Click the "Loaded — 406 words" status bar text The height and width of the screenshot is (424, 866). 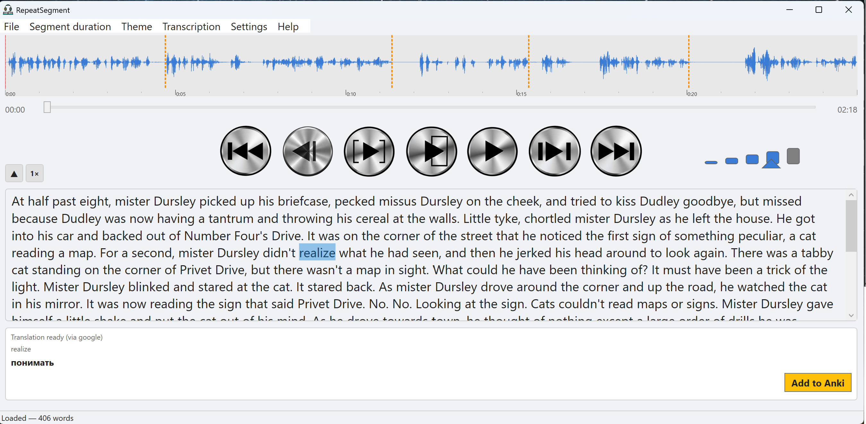click(x=37, y=418)
